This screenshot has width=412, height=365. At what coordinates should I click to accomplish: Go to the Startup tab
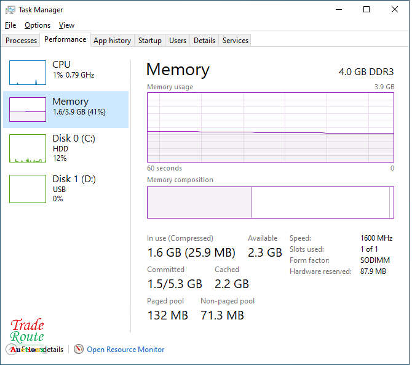(150, 41)
